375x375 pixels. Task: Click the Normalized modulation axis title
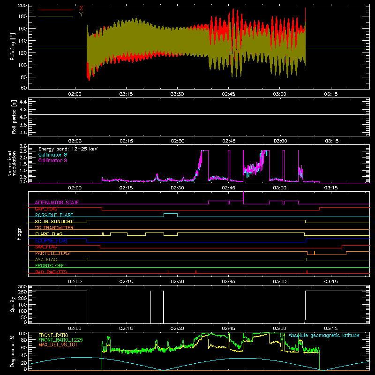pos(12,164)
